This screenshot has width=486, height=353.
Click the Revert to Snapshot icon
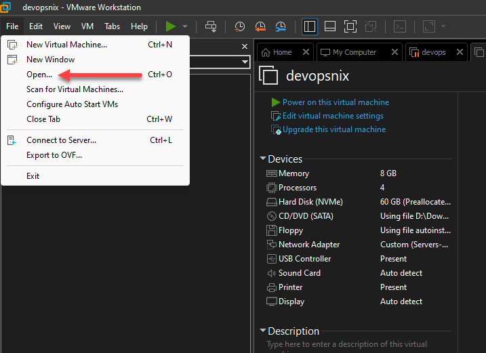point(260,26)
